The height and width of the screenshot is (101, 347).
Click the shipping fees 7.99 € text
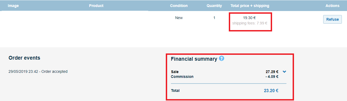click(x=250, y=23)
